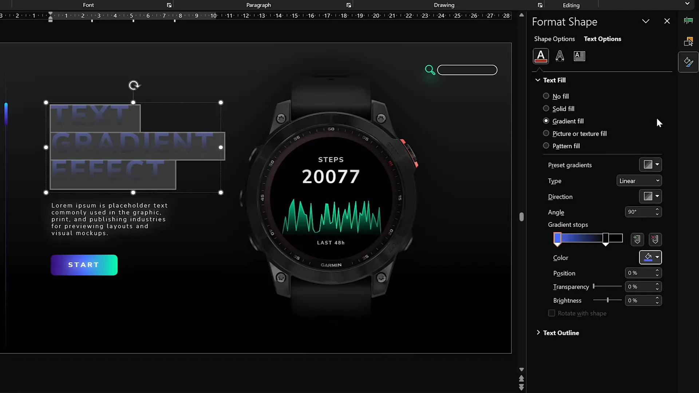
Task: Select the blue gradient stop
Action: [x=557, y=239]
